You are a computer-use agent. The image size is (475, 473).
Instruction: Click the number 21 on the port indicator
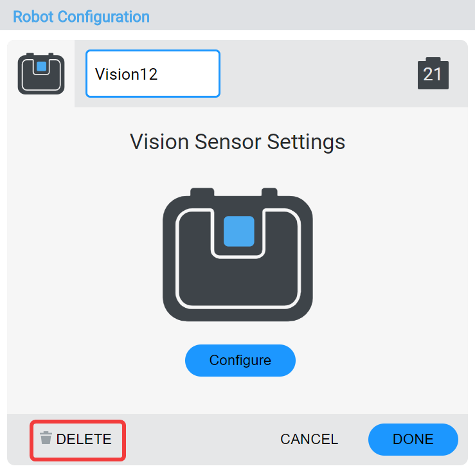pos(433,75)
